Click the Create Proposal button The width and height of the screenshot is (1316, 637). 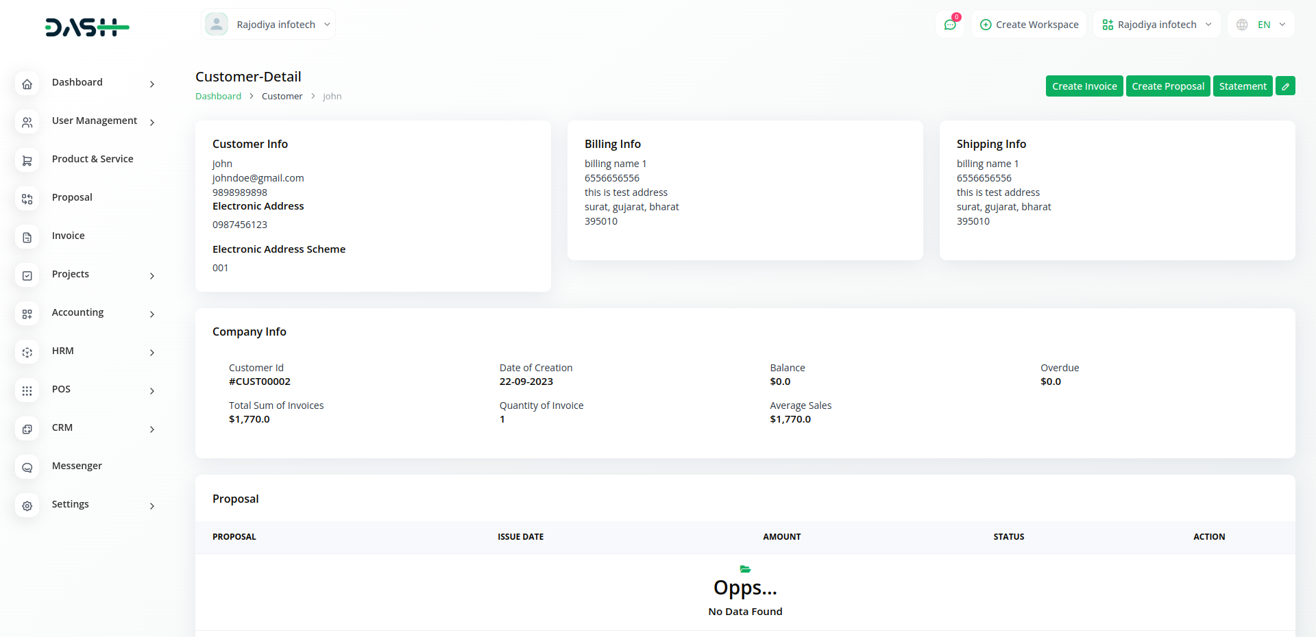(x=1168, y=86)
